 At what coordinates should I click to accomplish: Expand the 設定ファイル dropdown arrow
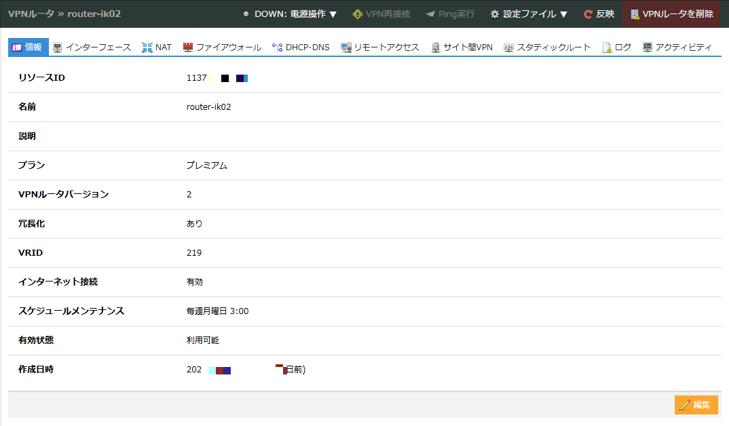(563, 14)
